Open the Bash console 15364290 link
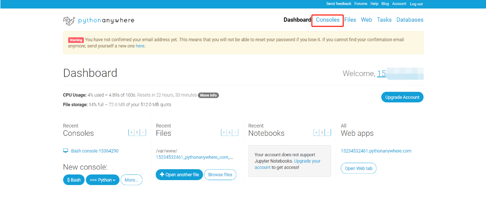 click(95, 151)
